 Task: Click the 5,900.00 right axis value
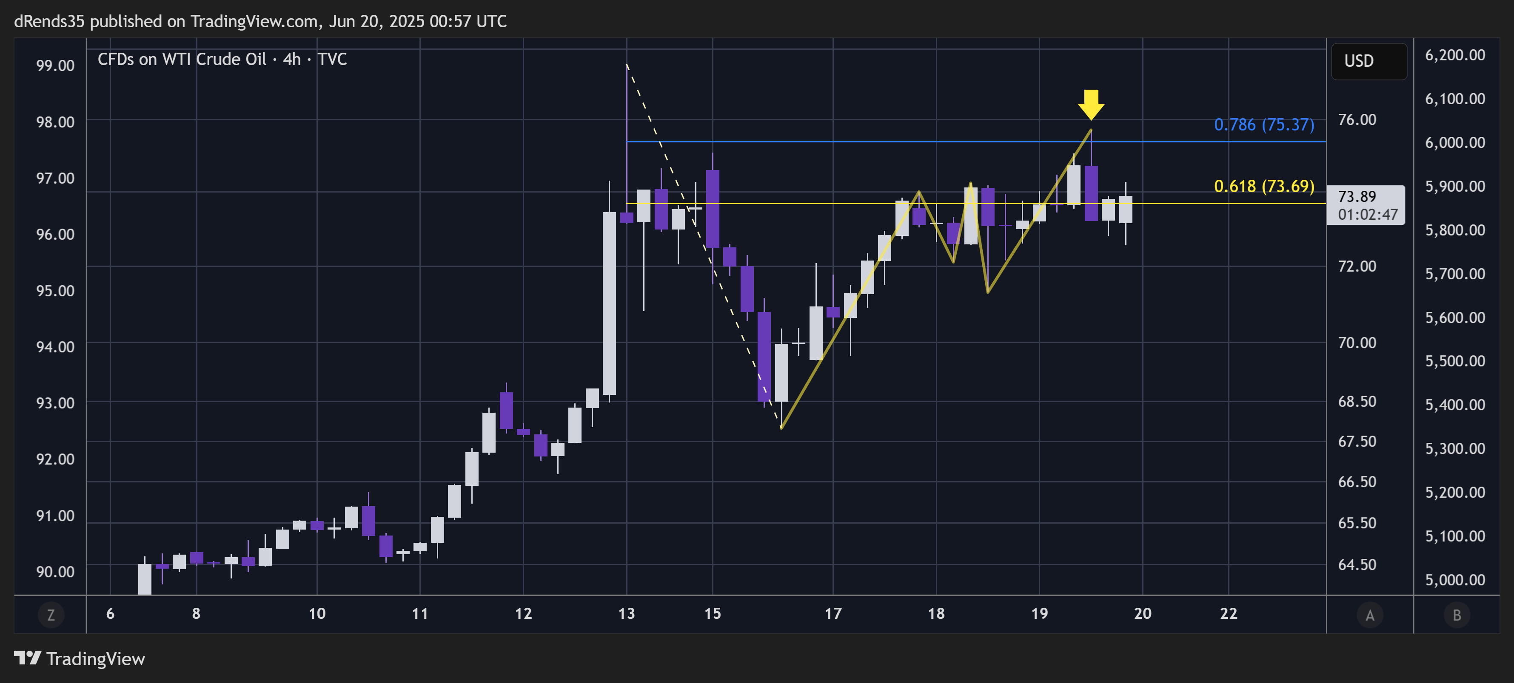[1454, 186]
